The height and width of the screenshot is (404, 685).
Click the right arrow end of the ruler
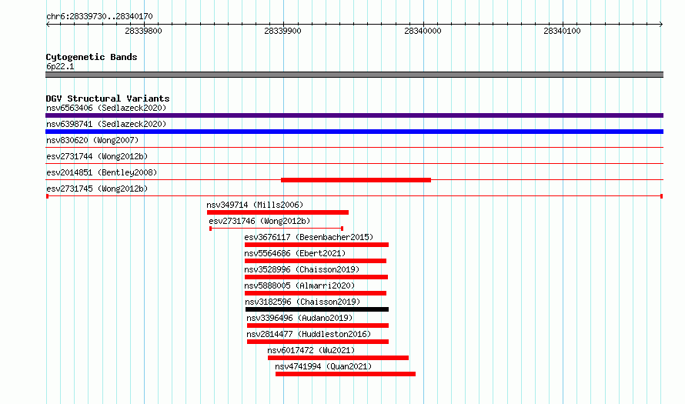click(661, 25)
